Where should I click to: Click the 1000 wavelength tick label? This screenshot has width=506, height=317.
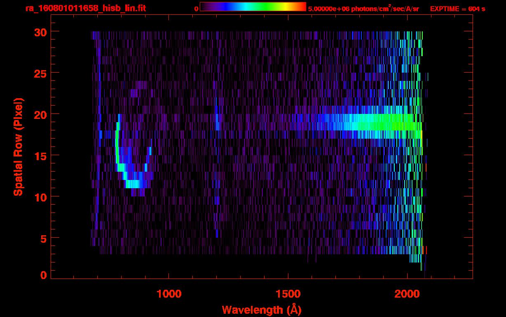tap(169, 294)
